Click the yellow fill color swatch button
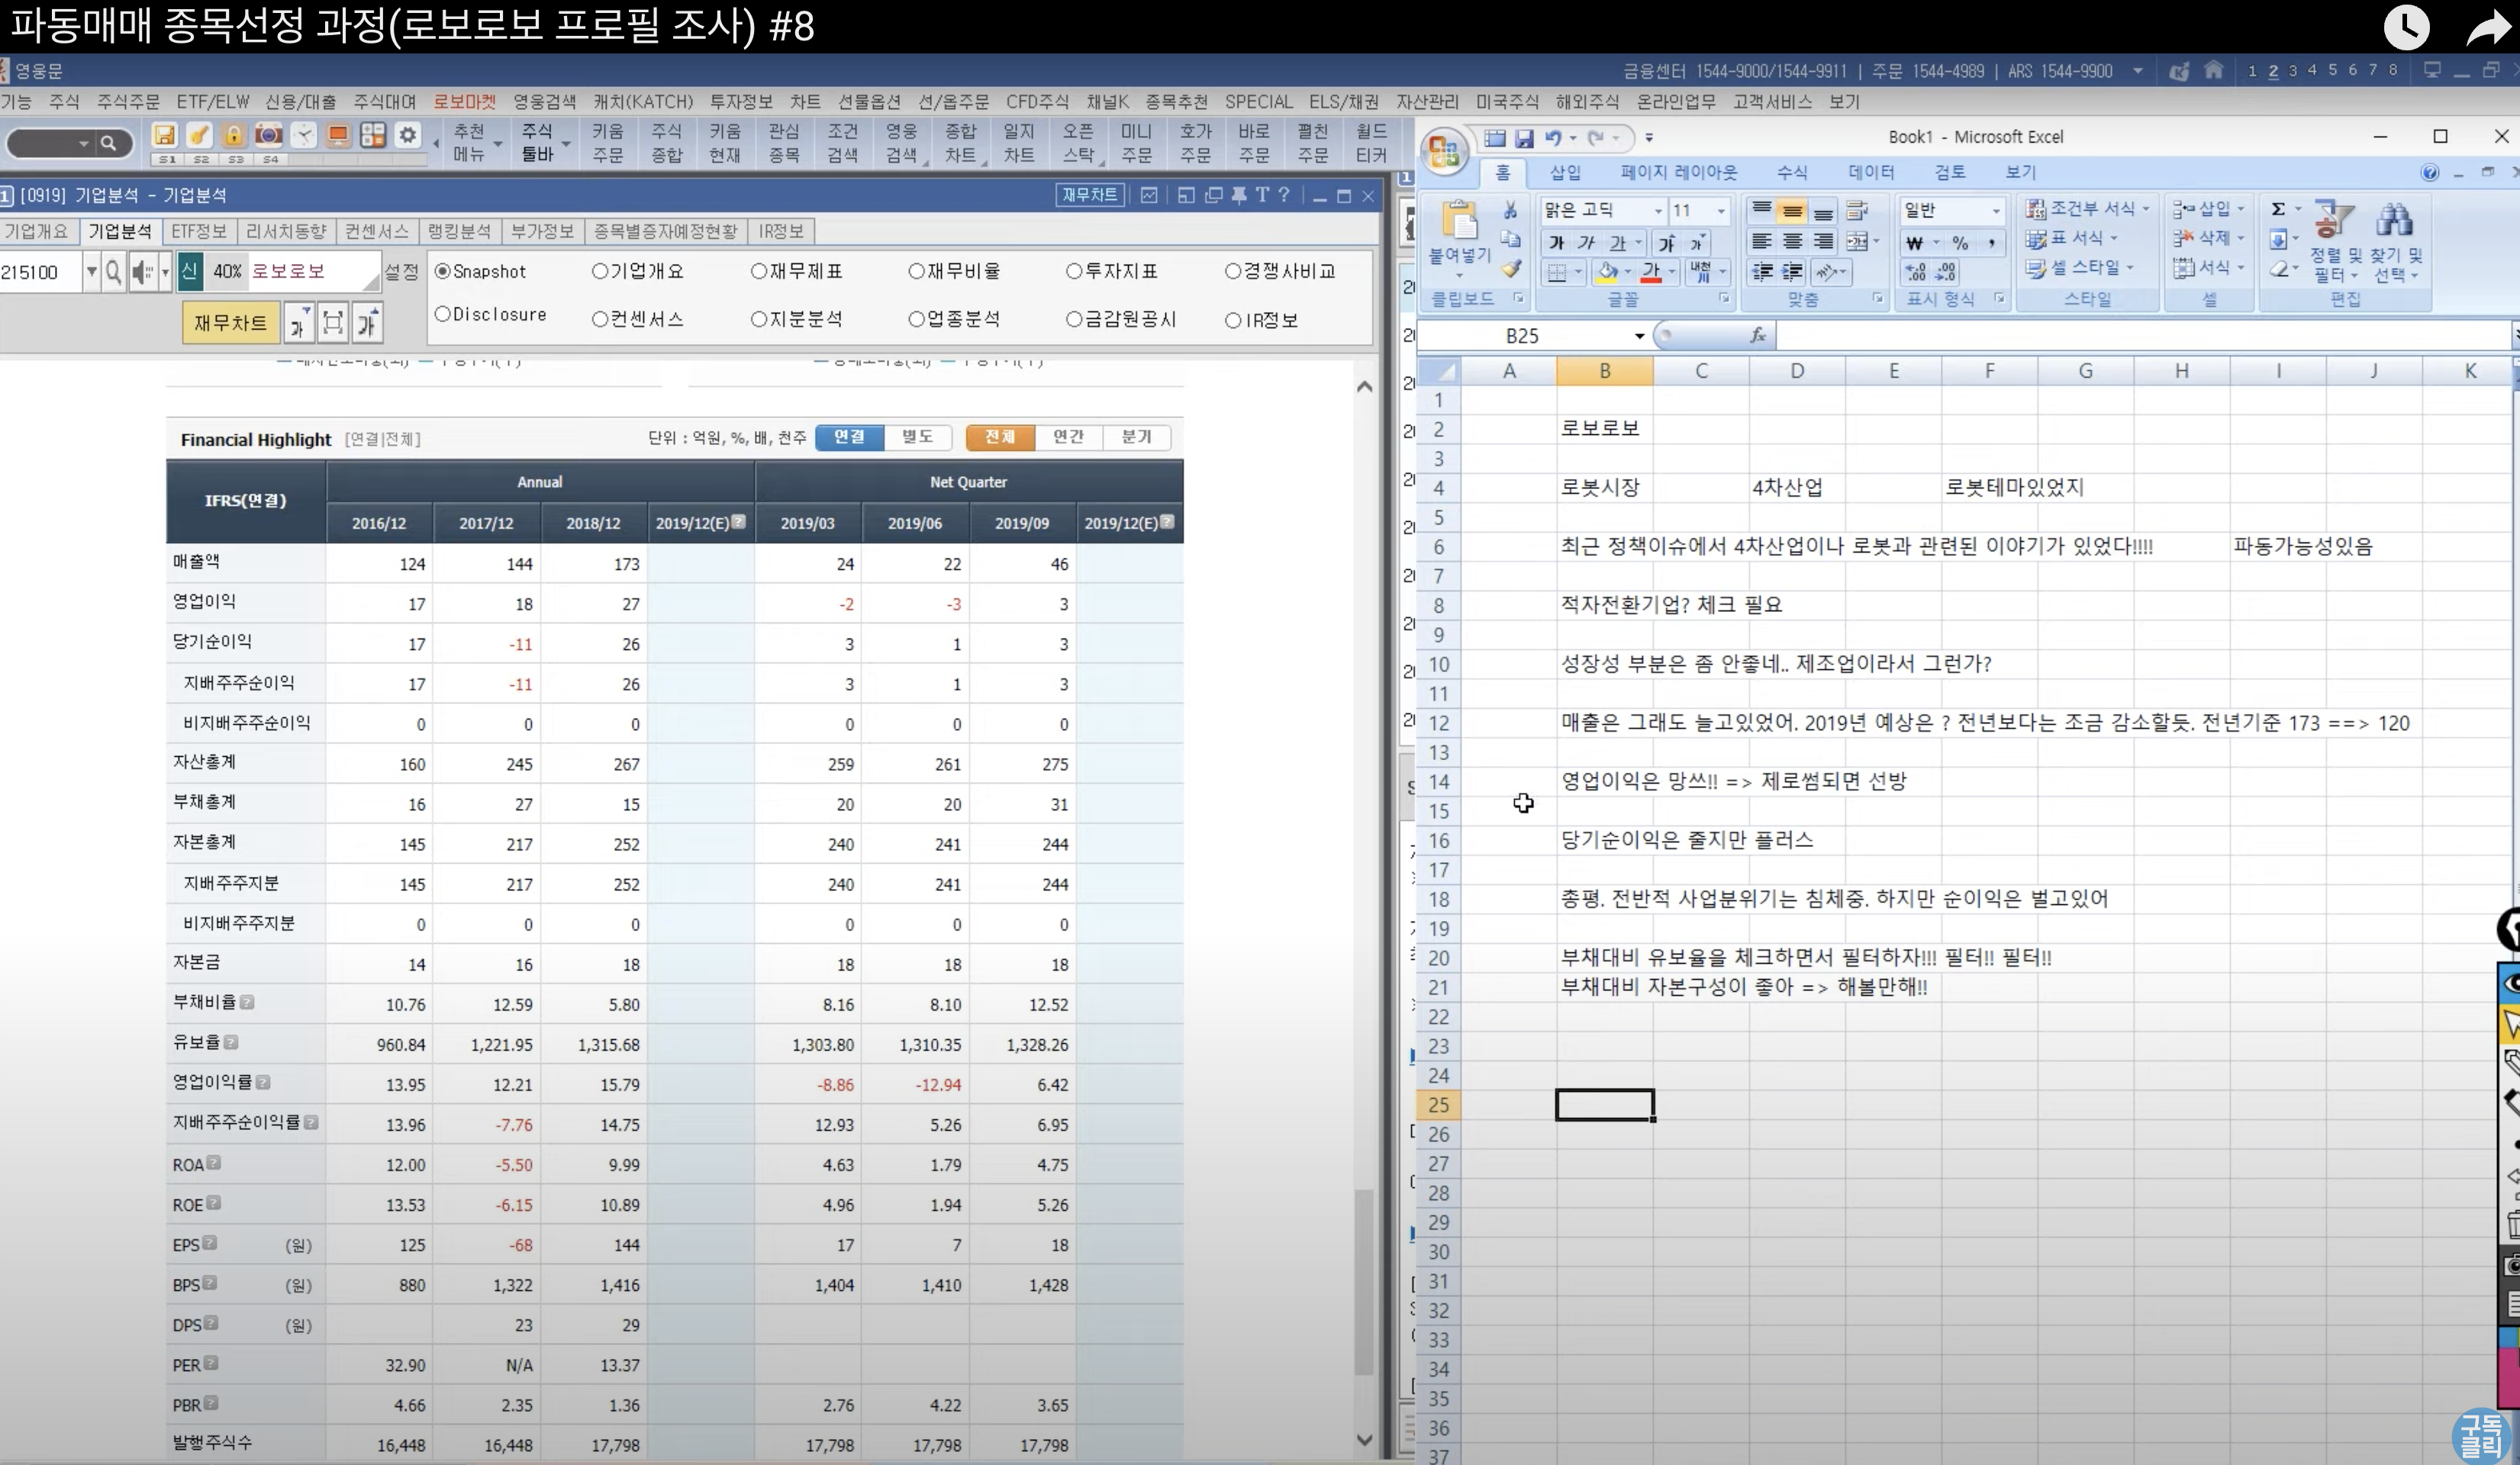 pyautogui.click(x=1607, y=272)
